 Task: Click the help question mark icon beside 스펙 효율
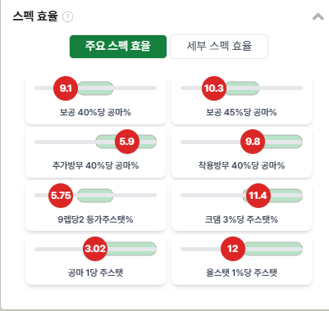pyautogui.click(x=67, y=17)
